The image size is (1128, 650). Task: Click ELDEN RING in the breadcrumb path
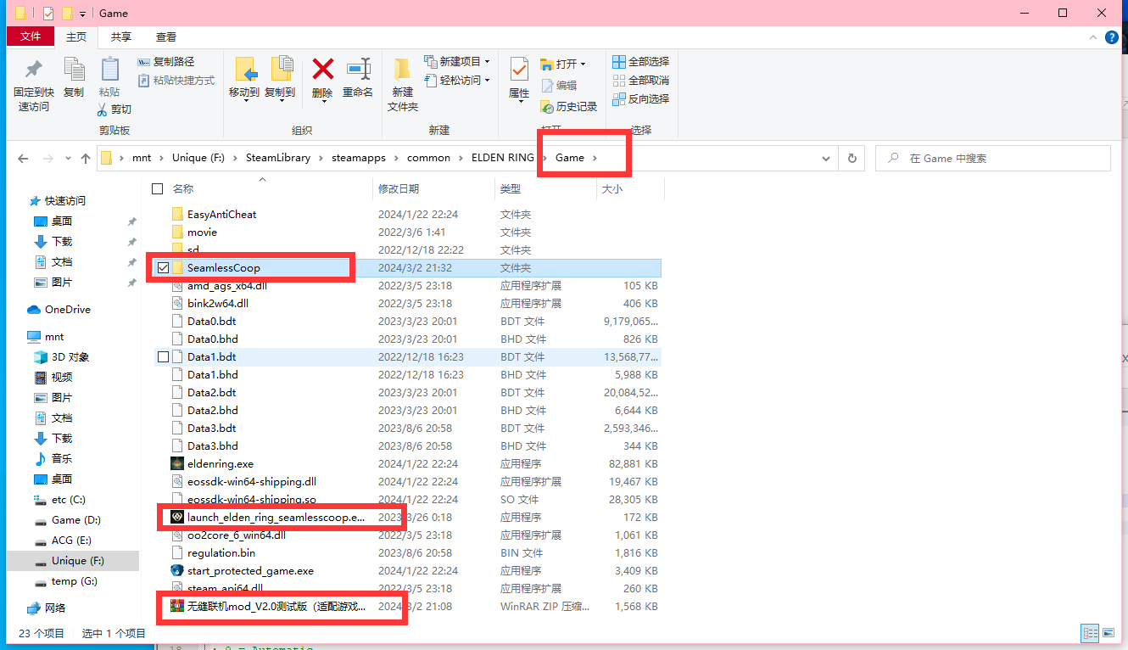(503, 158)
